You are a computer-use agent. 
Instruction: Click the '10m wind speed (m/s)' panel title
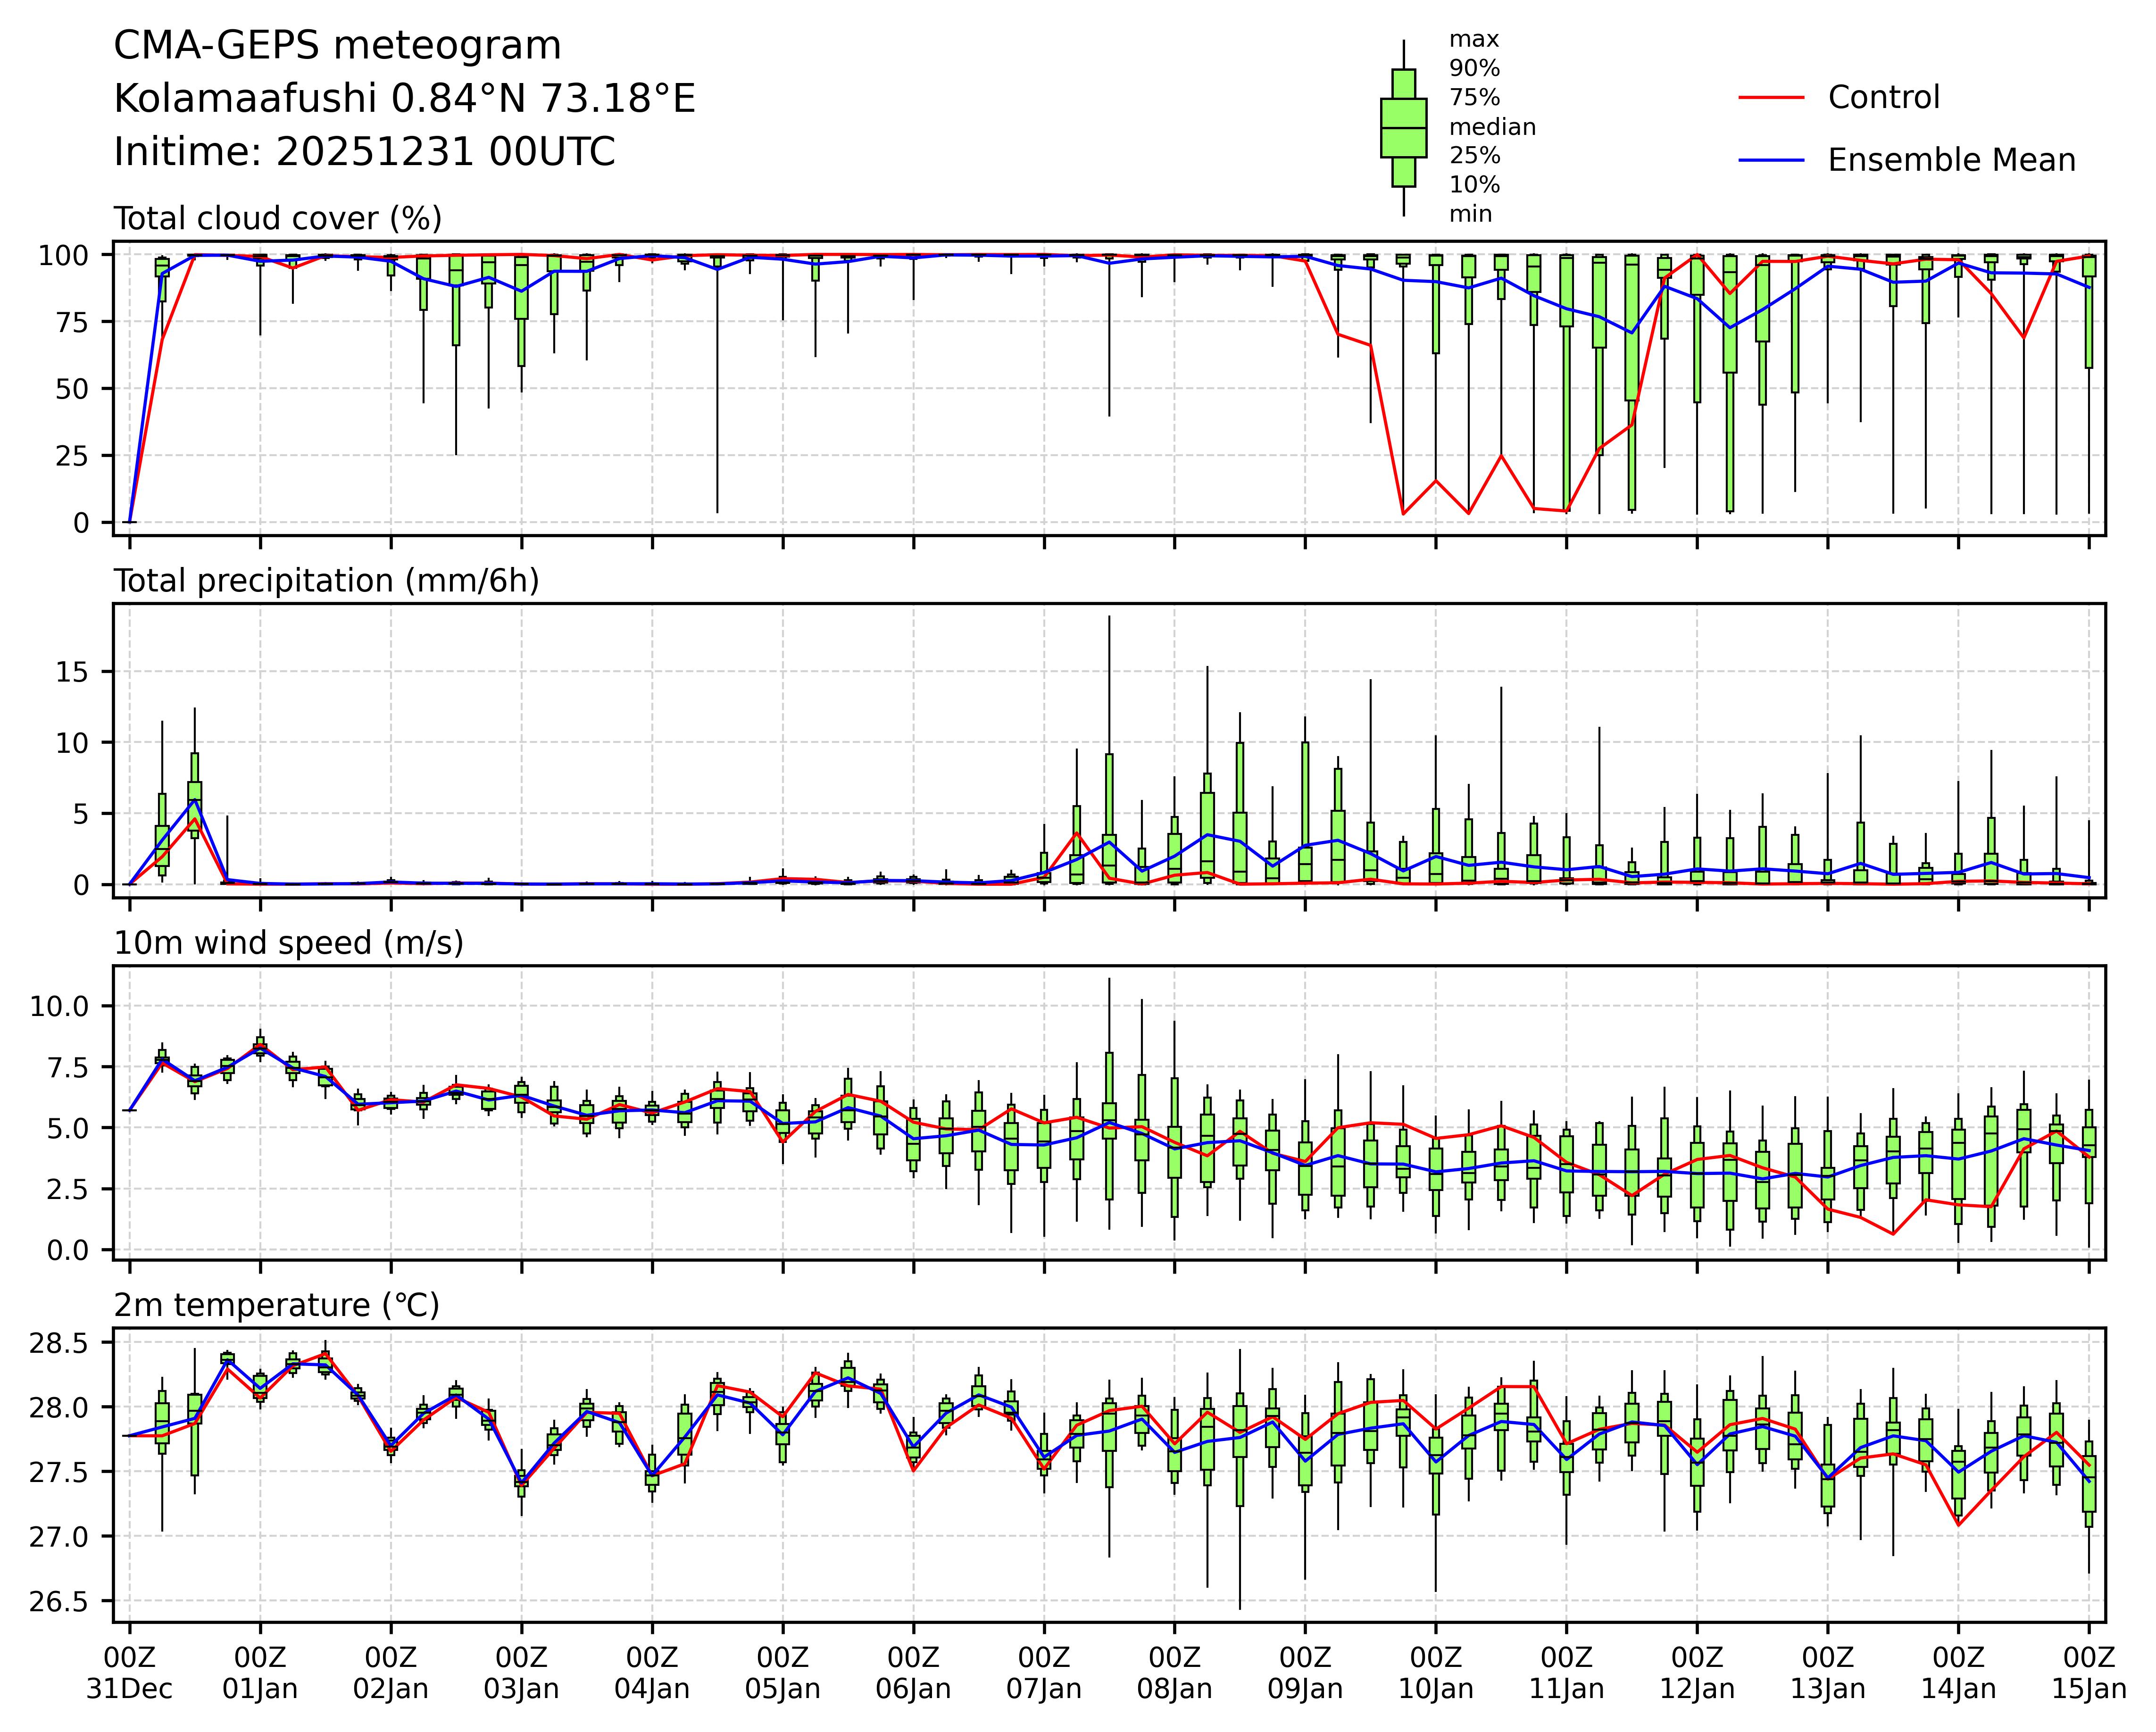288,943
